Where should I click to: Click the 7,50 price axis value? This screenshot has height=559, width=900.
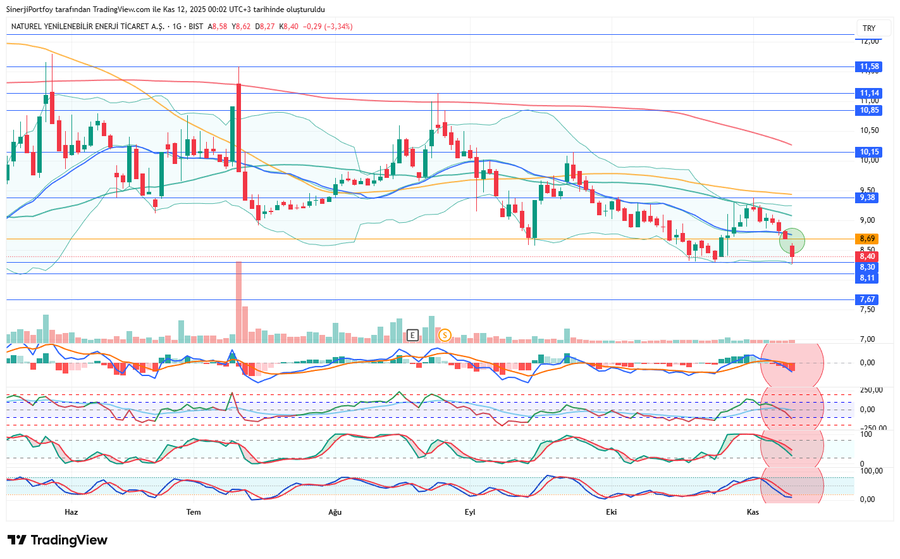(867, 310)
